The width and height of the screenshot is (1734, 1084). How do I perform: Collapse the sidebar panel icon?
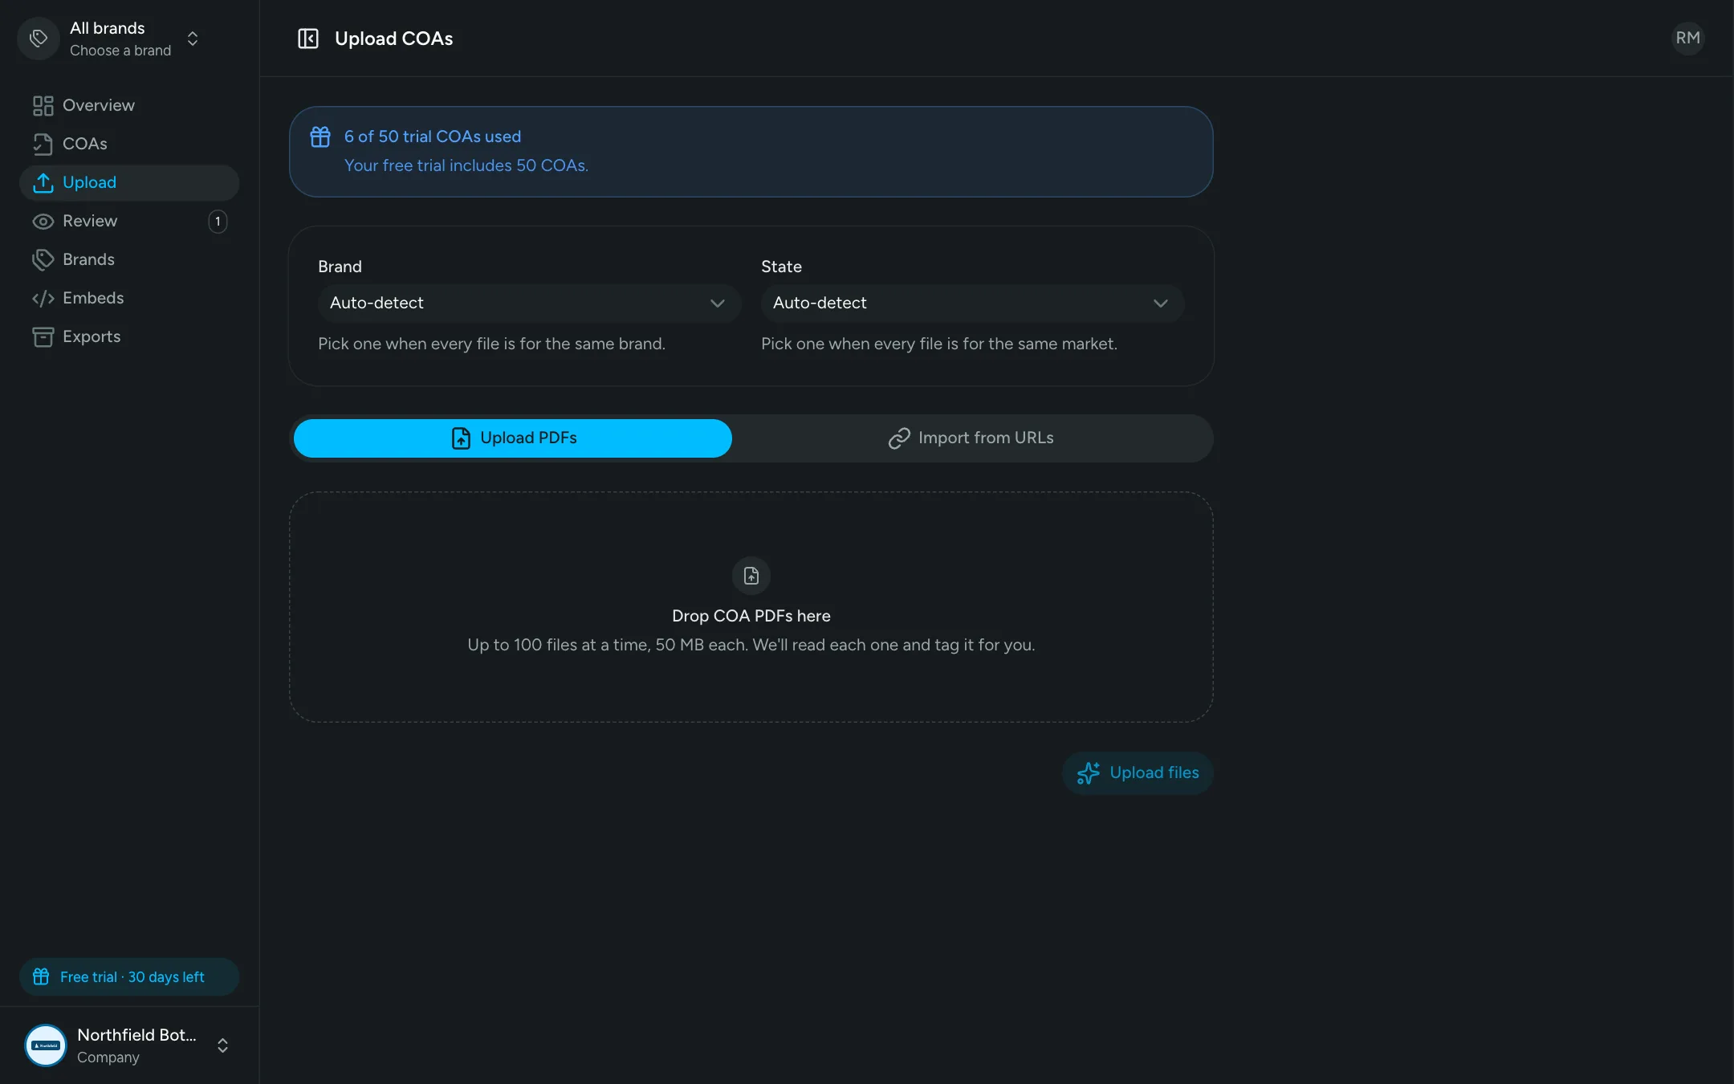coord(308,39)
